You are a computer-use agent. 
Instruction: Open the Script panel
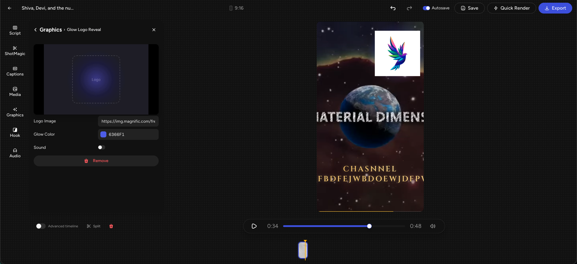pos(15,30)
